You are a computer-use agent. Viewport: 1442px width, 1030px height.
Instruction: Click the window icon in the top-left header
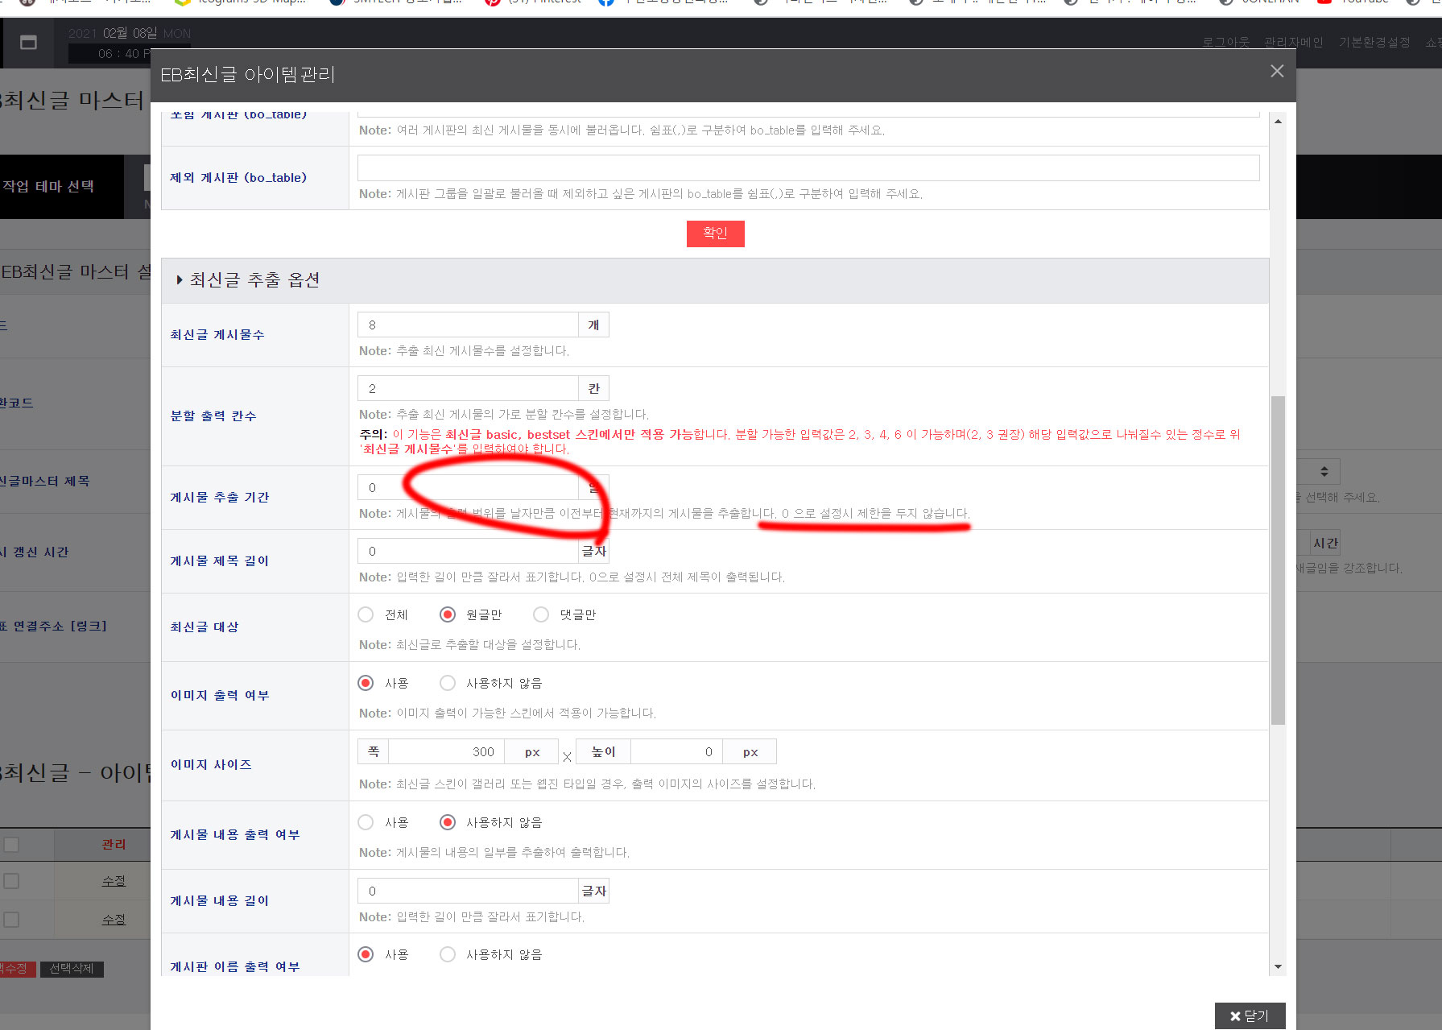[x=28, y=42]
